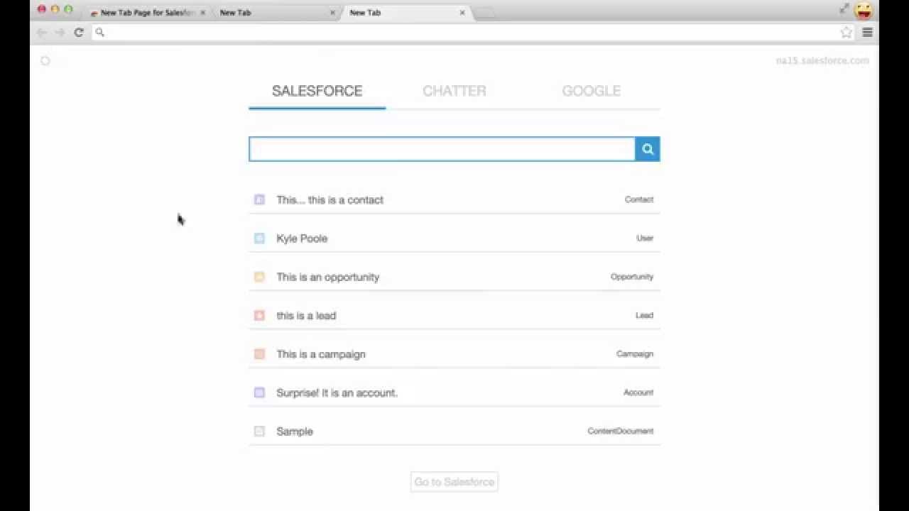
Task: Open the Contact icon beside 'This... this is a contact'
Action: (x=259, y=200)
